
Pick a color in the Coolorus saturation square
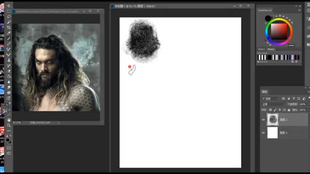279,32
